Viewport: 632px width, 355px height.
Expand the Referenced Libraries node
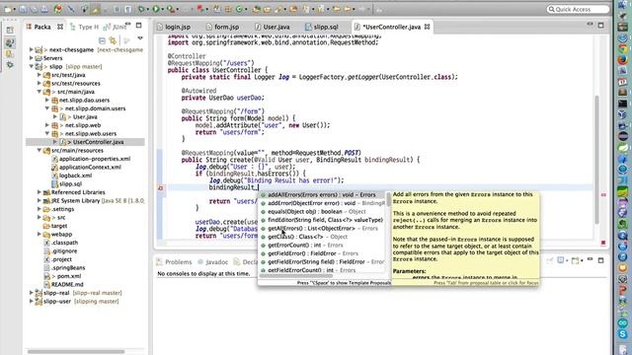(x=39, y=192)
